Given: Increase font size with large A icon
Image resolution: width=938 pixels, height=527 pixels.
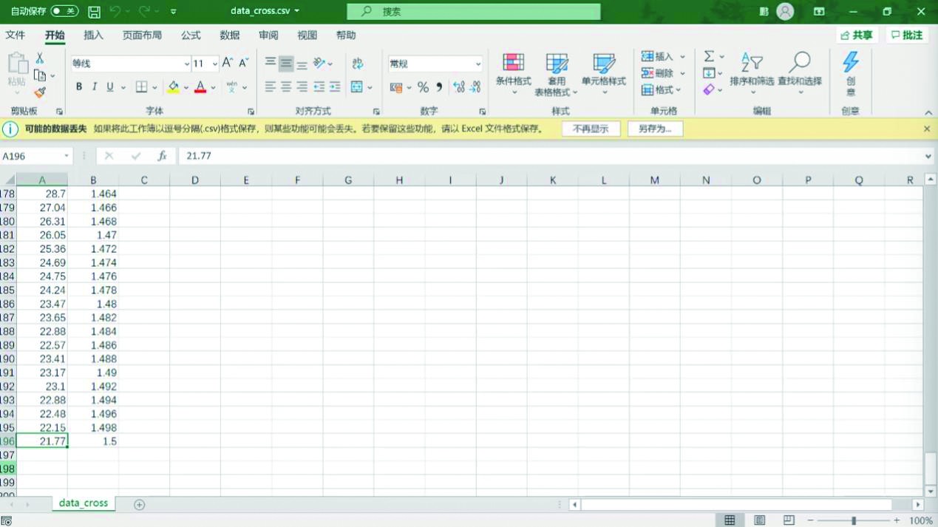Looking at the screenshot, I should click(x=228, y=64).
